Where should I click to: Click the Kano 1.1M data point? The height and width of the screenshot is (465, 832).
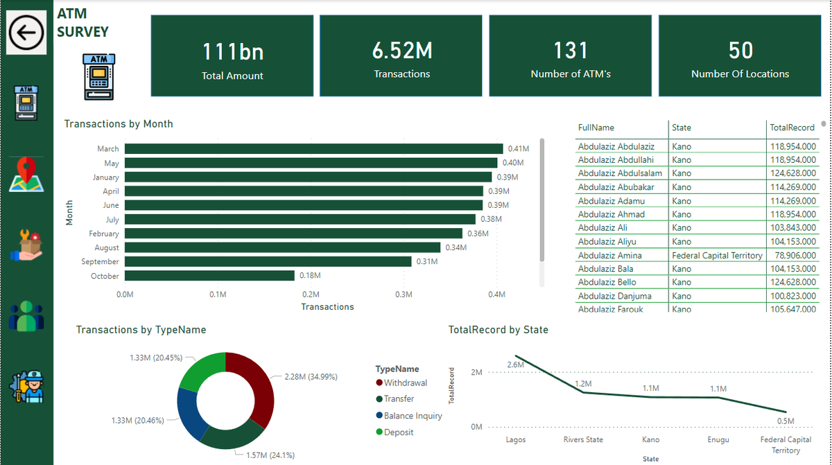pos(650,397)
